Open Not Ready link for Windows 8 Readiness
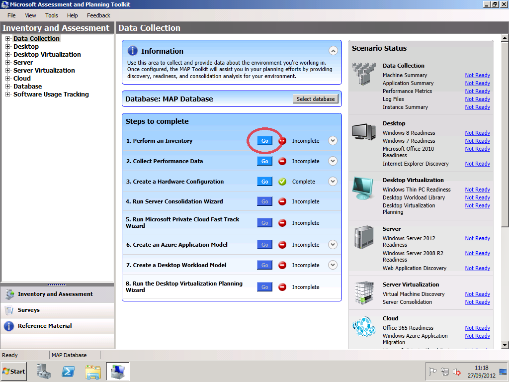Screen dimensions: 509x382 (x=478, y=133)
